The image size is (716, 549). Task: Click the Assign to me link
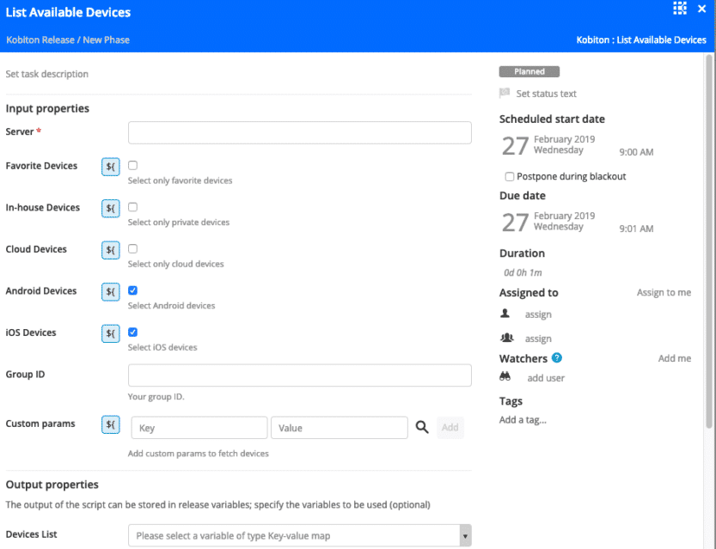[x=663, y=293]
